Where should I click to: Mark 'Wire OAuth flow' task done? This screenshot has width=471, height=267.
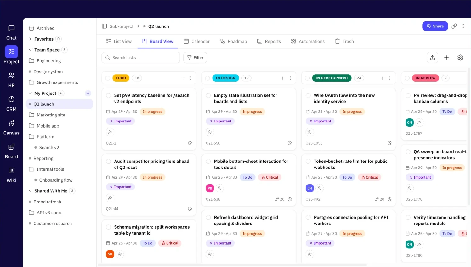308,95
